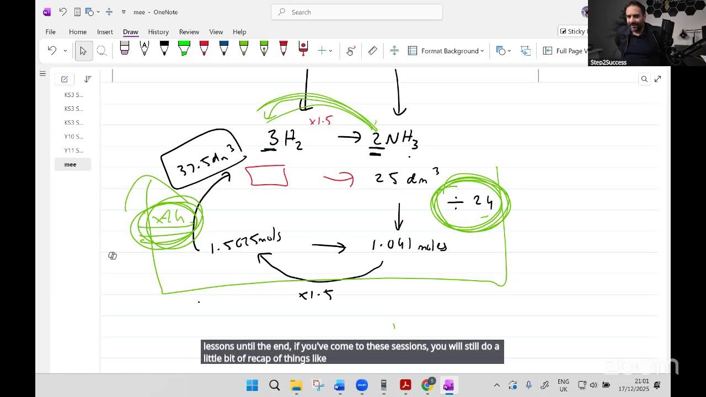Click Undo in the Draw ribbon
The image size is (706, 397).
[52, 50]
